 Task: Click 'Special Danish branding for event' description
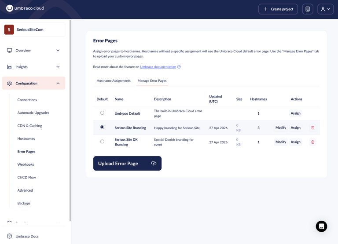click(x=174, y=142)
